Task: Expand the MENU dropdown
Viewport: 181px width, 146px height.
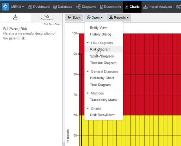Action: 18,7
